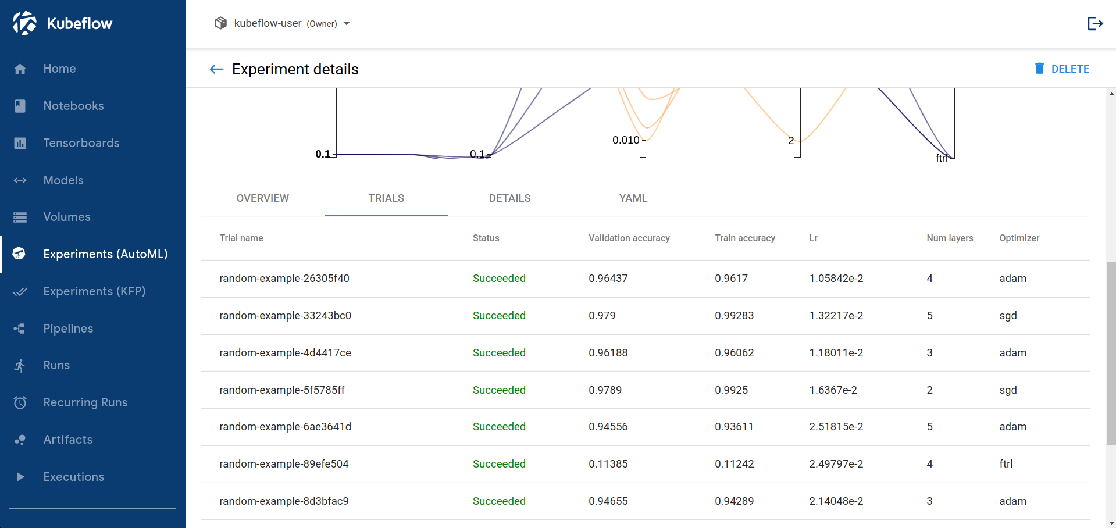Click the Models arrows icon
The height and width of the screenshot is (528, 1116).
20,180
